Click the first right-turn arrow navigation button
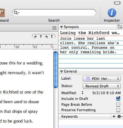The image size is (123, 128). coord(35,37)
